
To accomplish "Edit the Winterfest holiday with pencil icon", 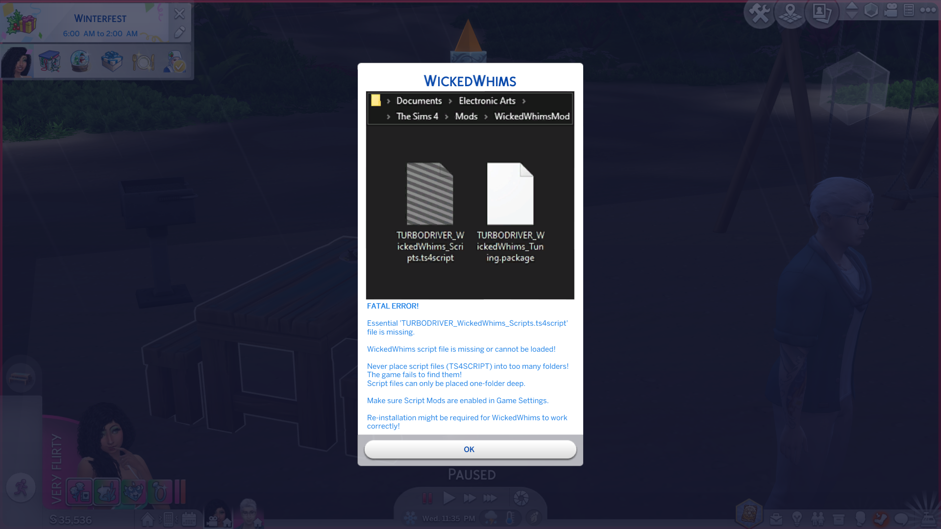I will pos(179,32).
